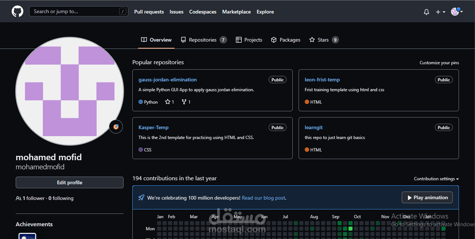Click the rocket icon in banner
Viewport: 475px width, 239px height.
tap(141, 198)
